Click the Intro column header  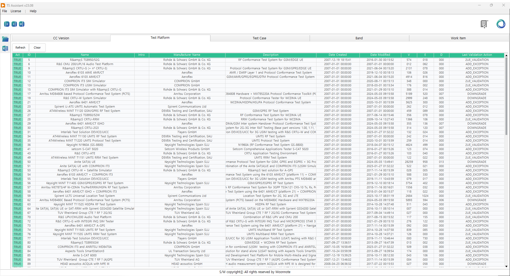coord(141,55)
